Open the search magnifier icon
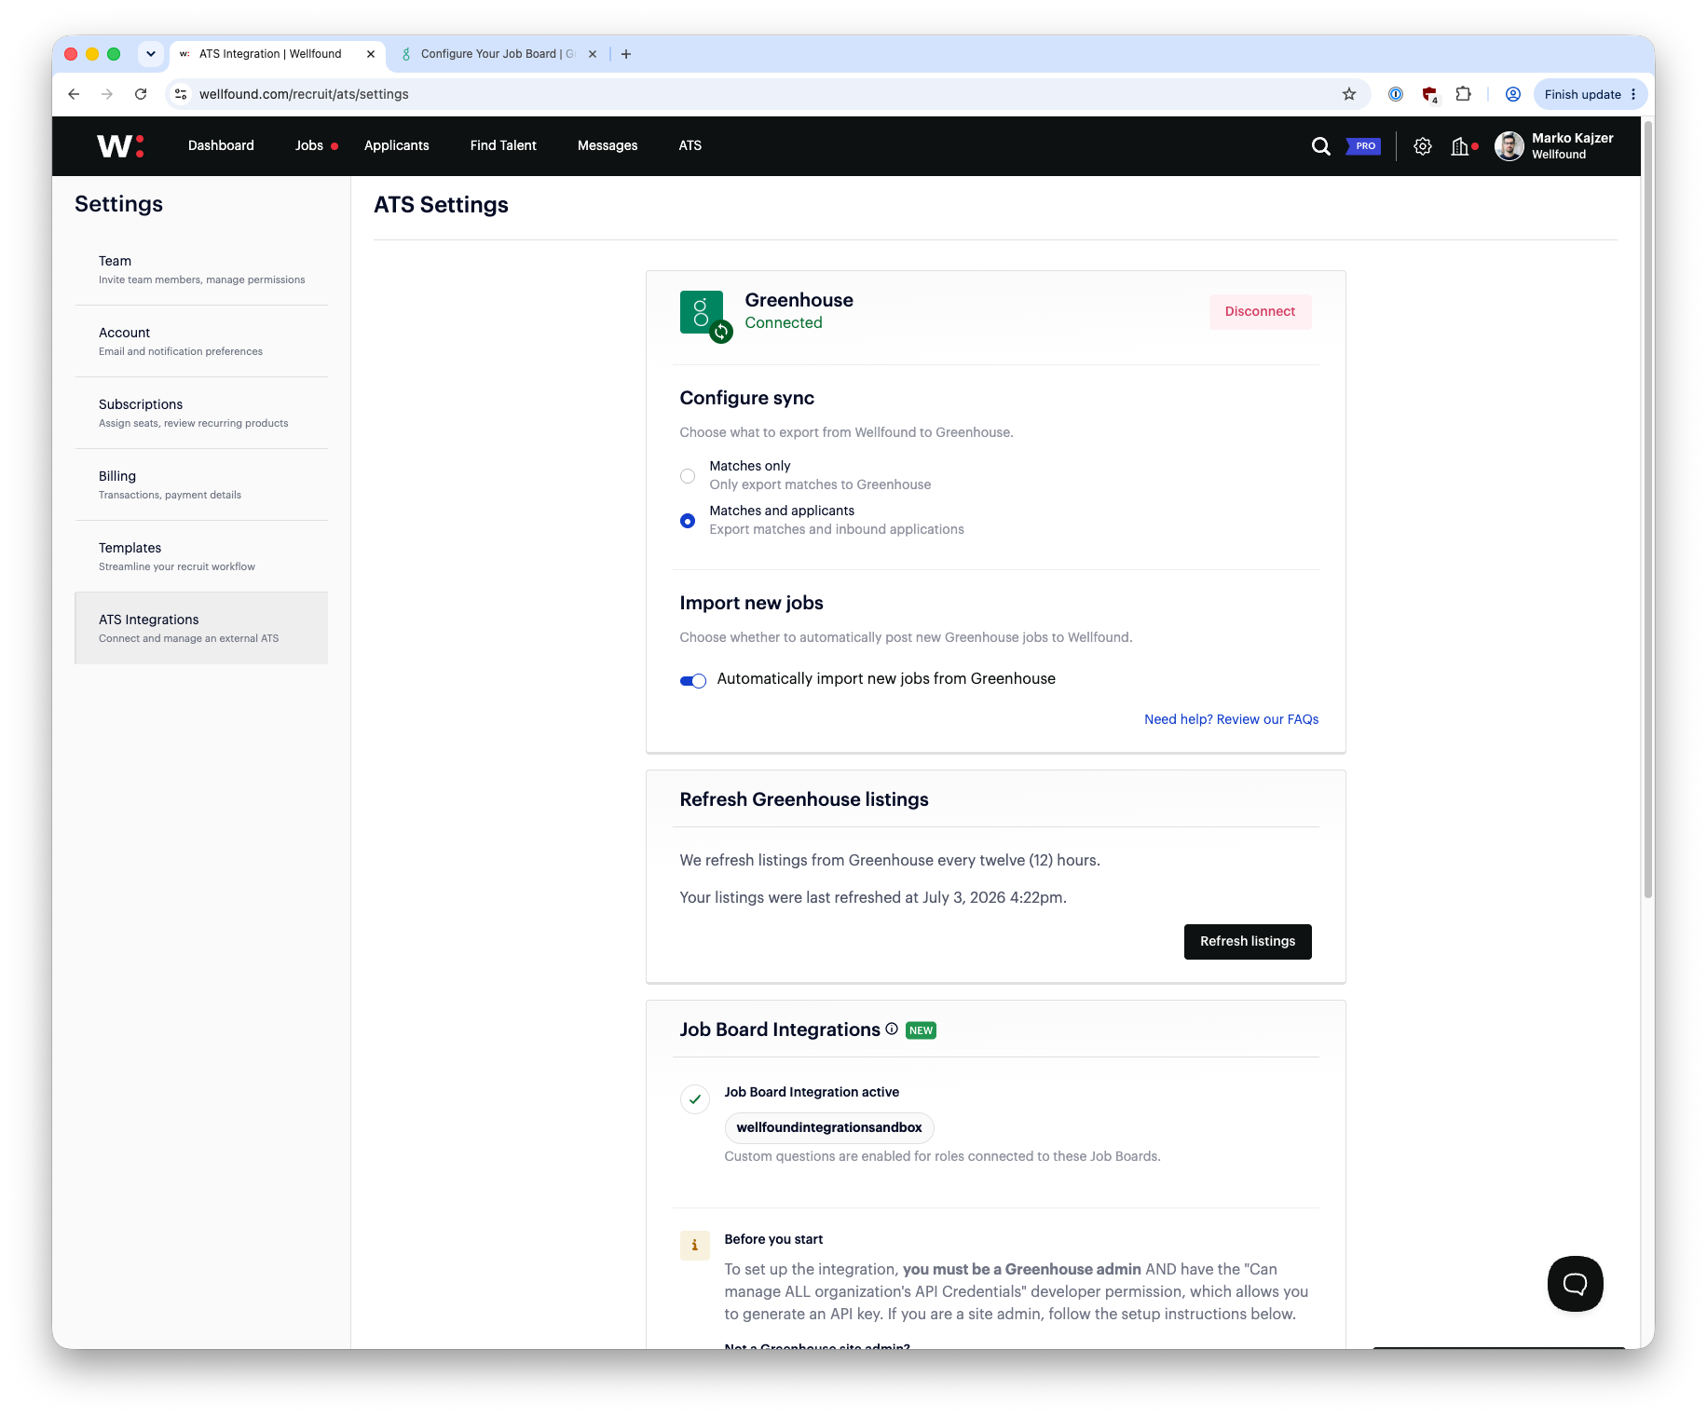 pyautogui.click(x=1320, y=146)
